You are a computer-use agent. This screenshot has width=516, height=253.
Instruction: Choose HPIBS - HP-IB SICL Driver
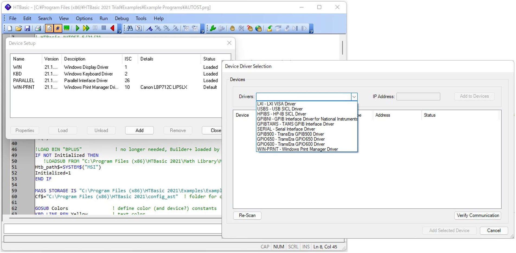pos(307,114)
